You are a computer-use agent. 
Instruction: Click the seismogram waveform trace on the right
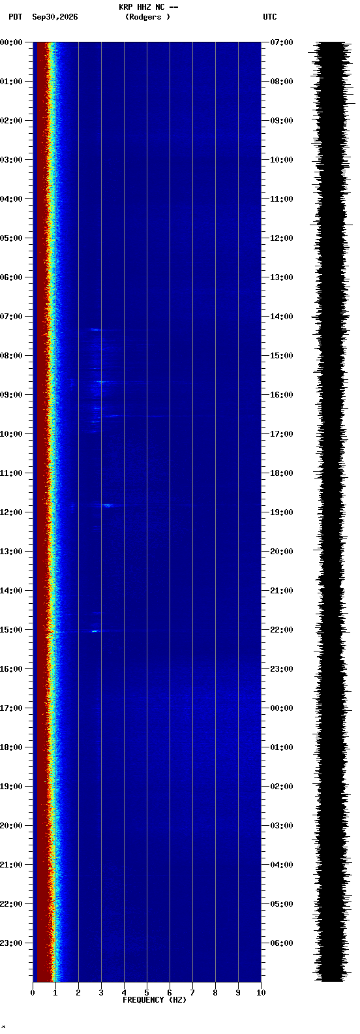point(333,512)
